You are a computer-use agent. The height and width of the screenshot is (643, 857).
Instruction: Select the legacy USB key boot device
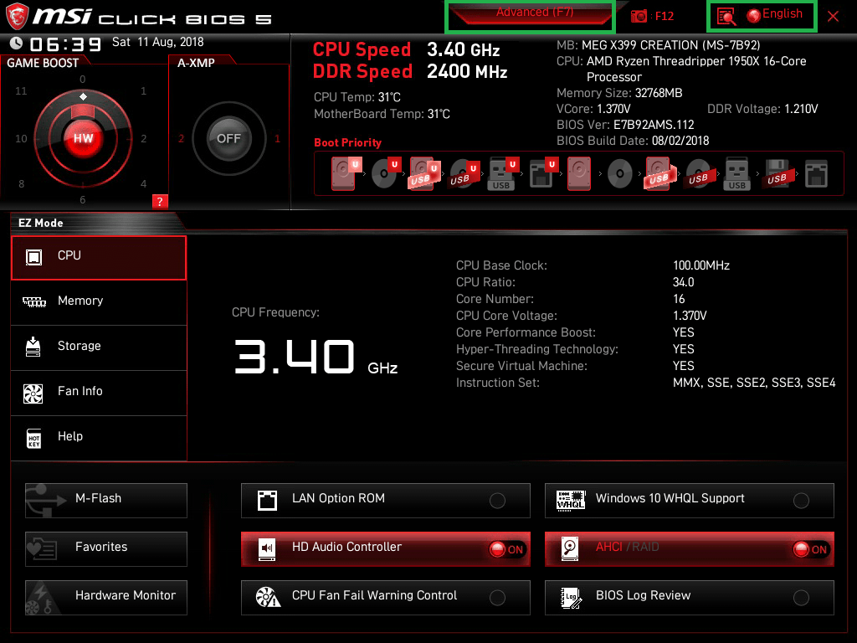(736, 173)
